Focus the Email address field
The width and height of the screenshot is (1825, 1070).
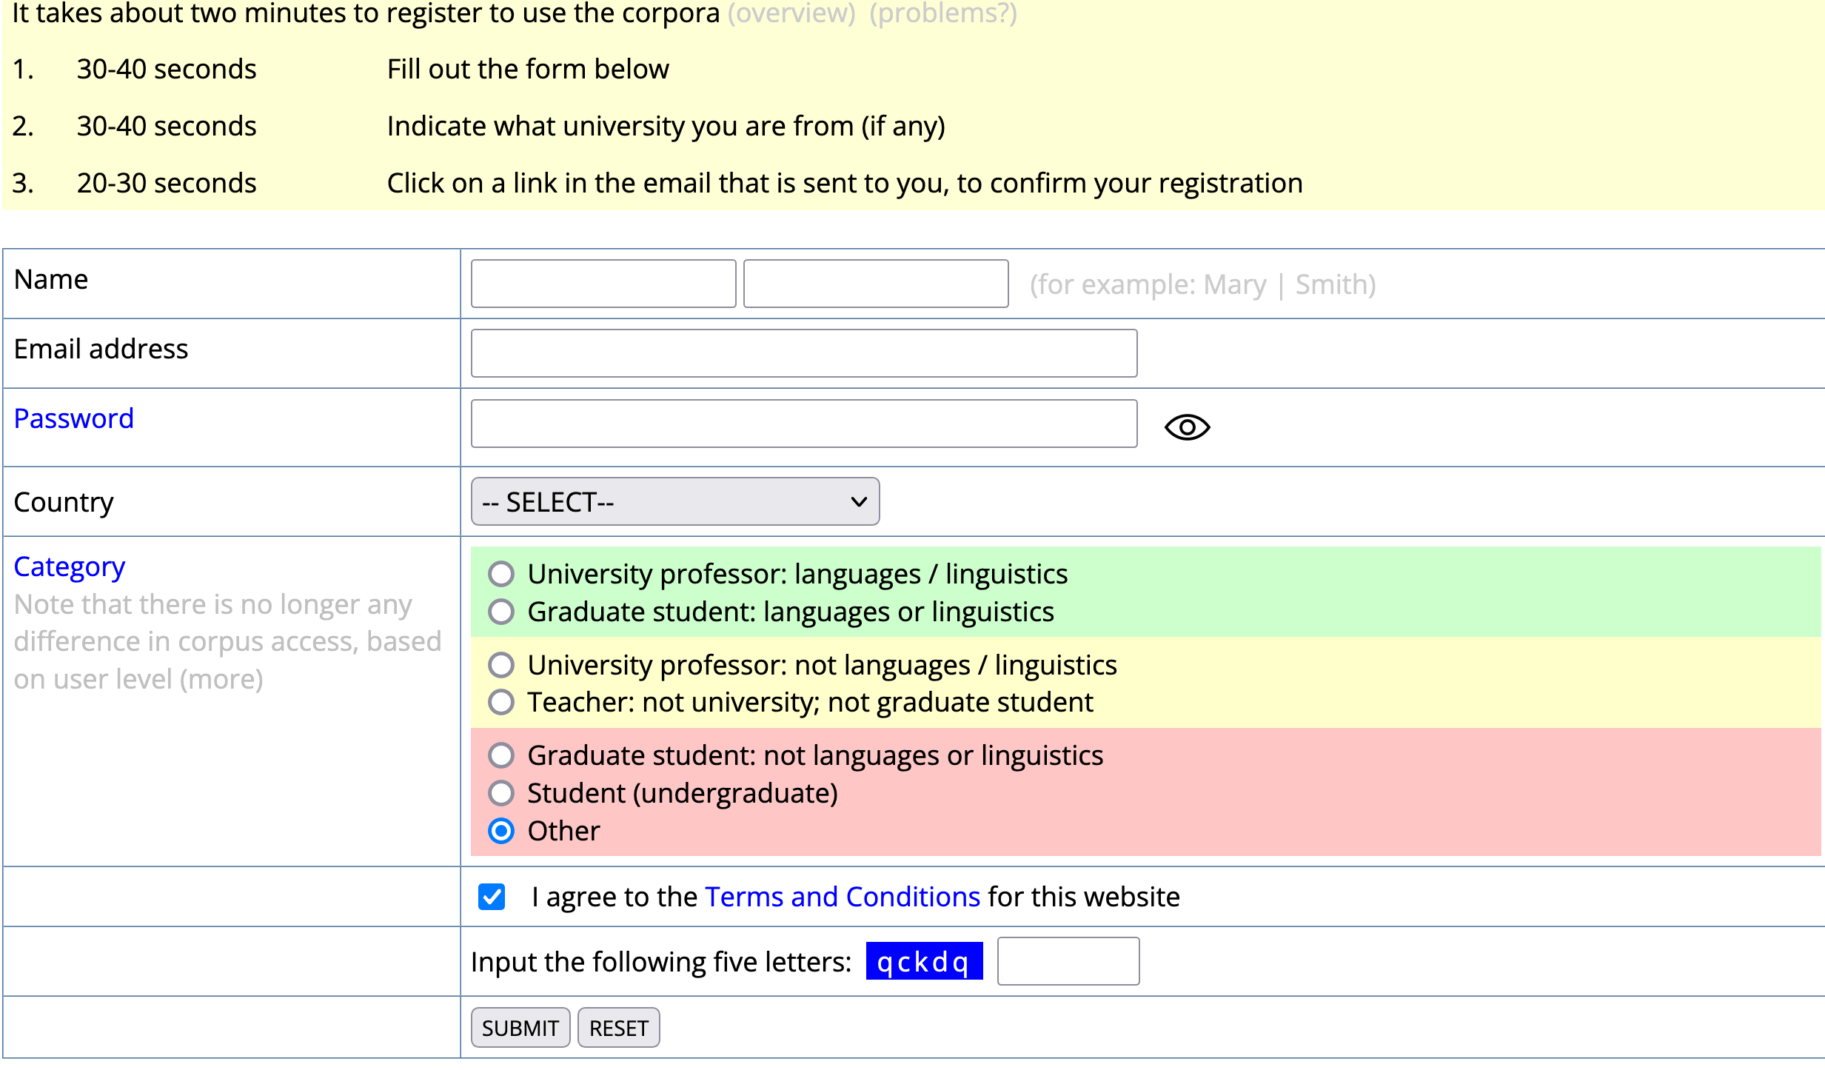click(803, 353)
